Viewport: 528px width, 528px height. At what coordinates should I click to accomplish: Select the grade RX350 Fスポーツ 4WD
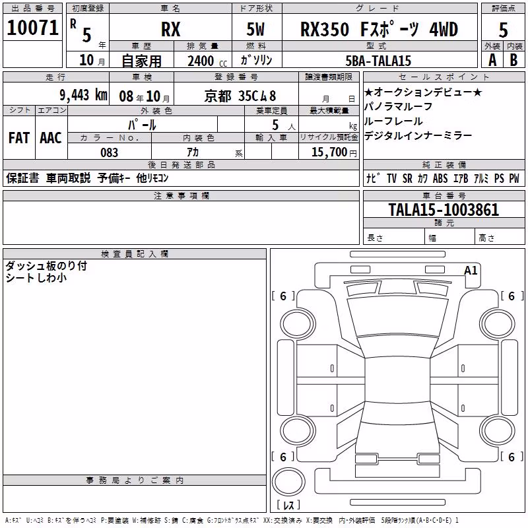[x=379, y=29]
